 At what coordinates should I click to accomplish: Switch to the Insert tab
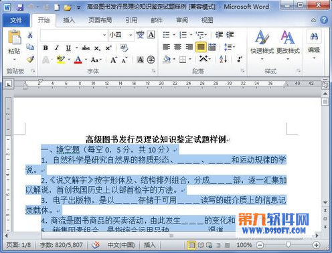point(69,20)
